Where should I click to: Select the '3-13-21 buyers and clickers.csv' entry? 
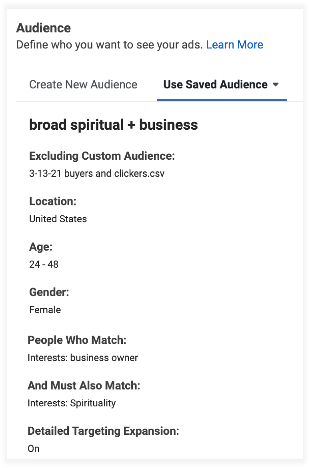[97, 174]
